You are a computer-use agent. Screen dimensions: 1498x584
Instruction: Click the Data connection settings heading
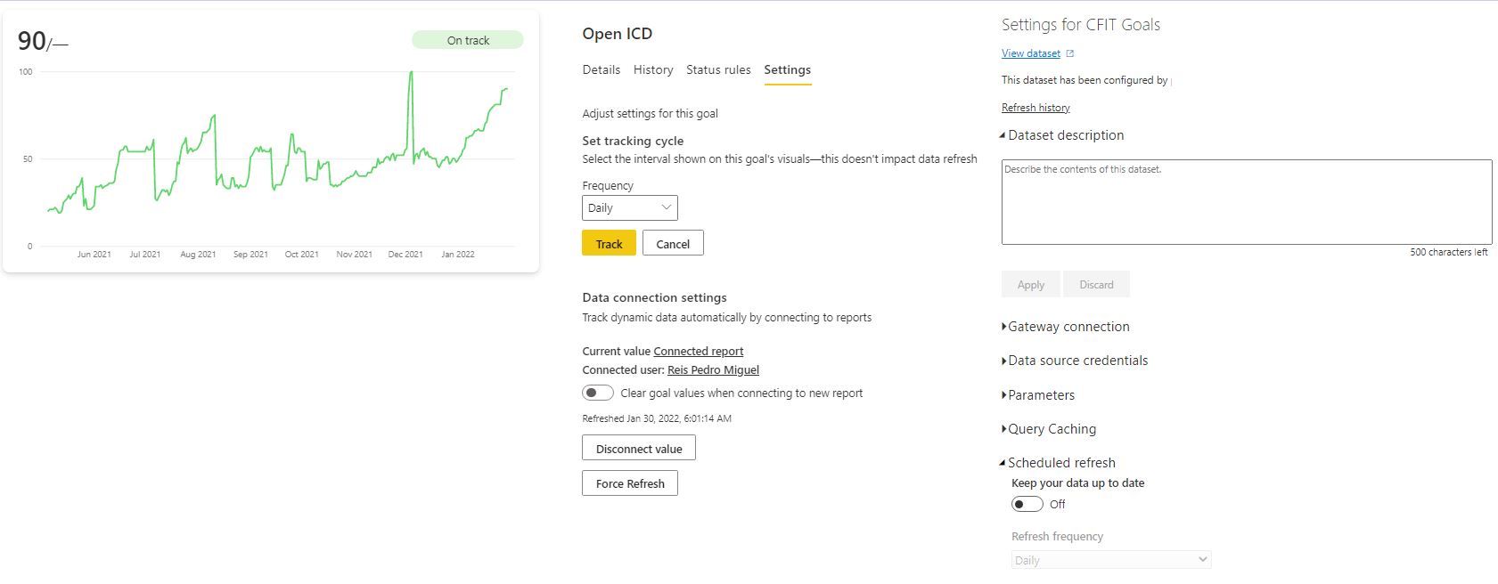tap(654, 297)
